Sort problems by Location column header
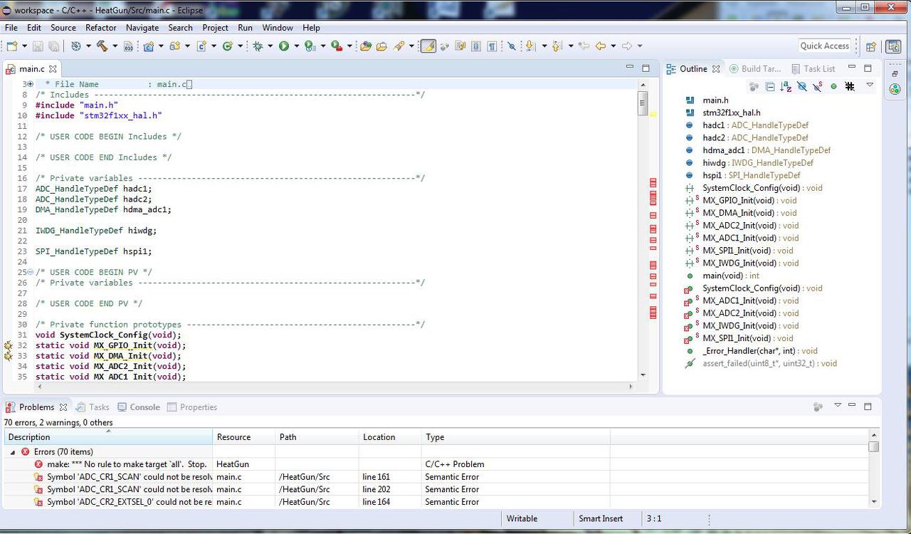Image resolution: width=911 pixels, height=534 pixels. (x=390, y=437)
